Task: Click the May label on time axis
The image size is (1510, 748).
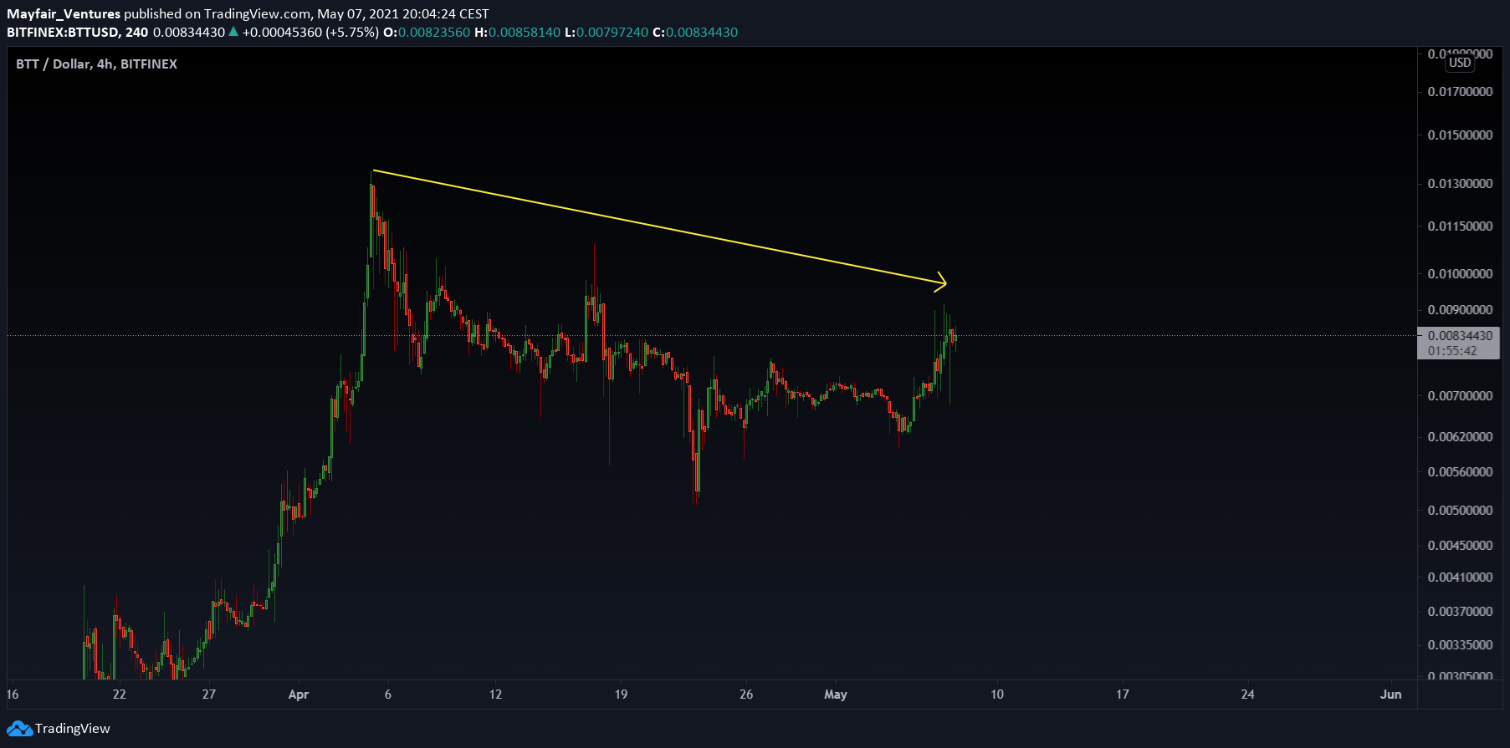Action: pyautogui.click(x=836, y=695)
